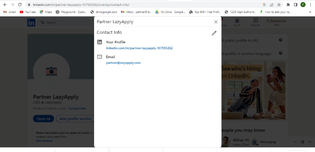This screenshot has height=152, width=315.
Task: Close the Contact Info dialog
Action: (x=216, y=22)
